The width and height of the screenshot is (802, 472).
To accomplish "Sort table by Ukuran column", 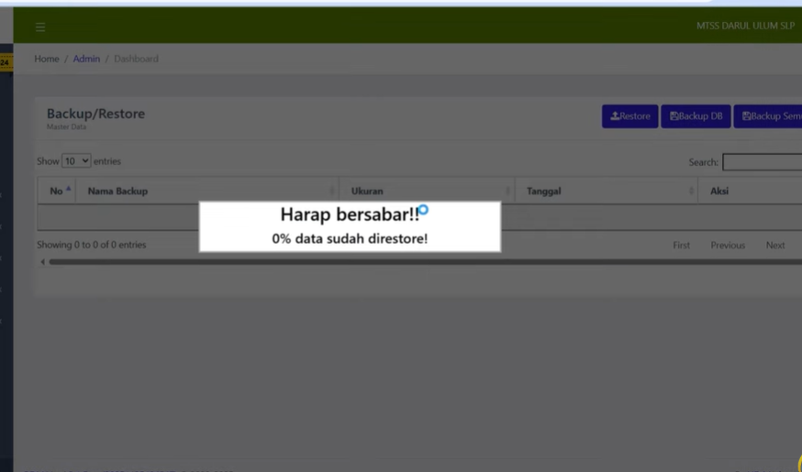I will coord(427,191).
